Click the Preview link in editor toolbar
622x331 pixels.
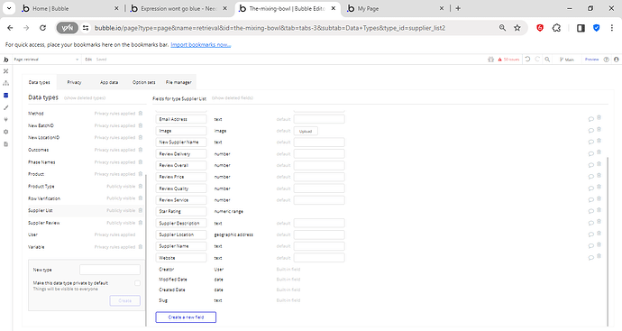591,60
